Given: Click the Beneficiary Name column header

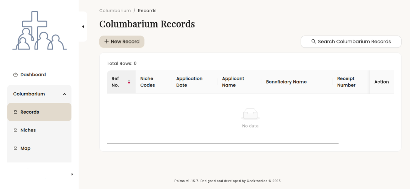Looking at the screenshot, I should click(x=286, y=82).
